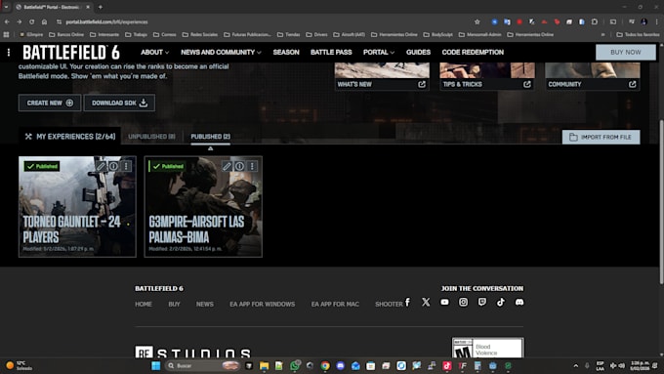This screenshot has height=374, width=664.
Task: Open the Airsoft bookmarks folder
Action: click(349, 35)
